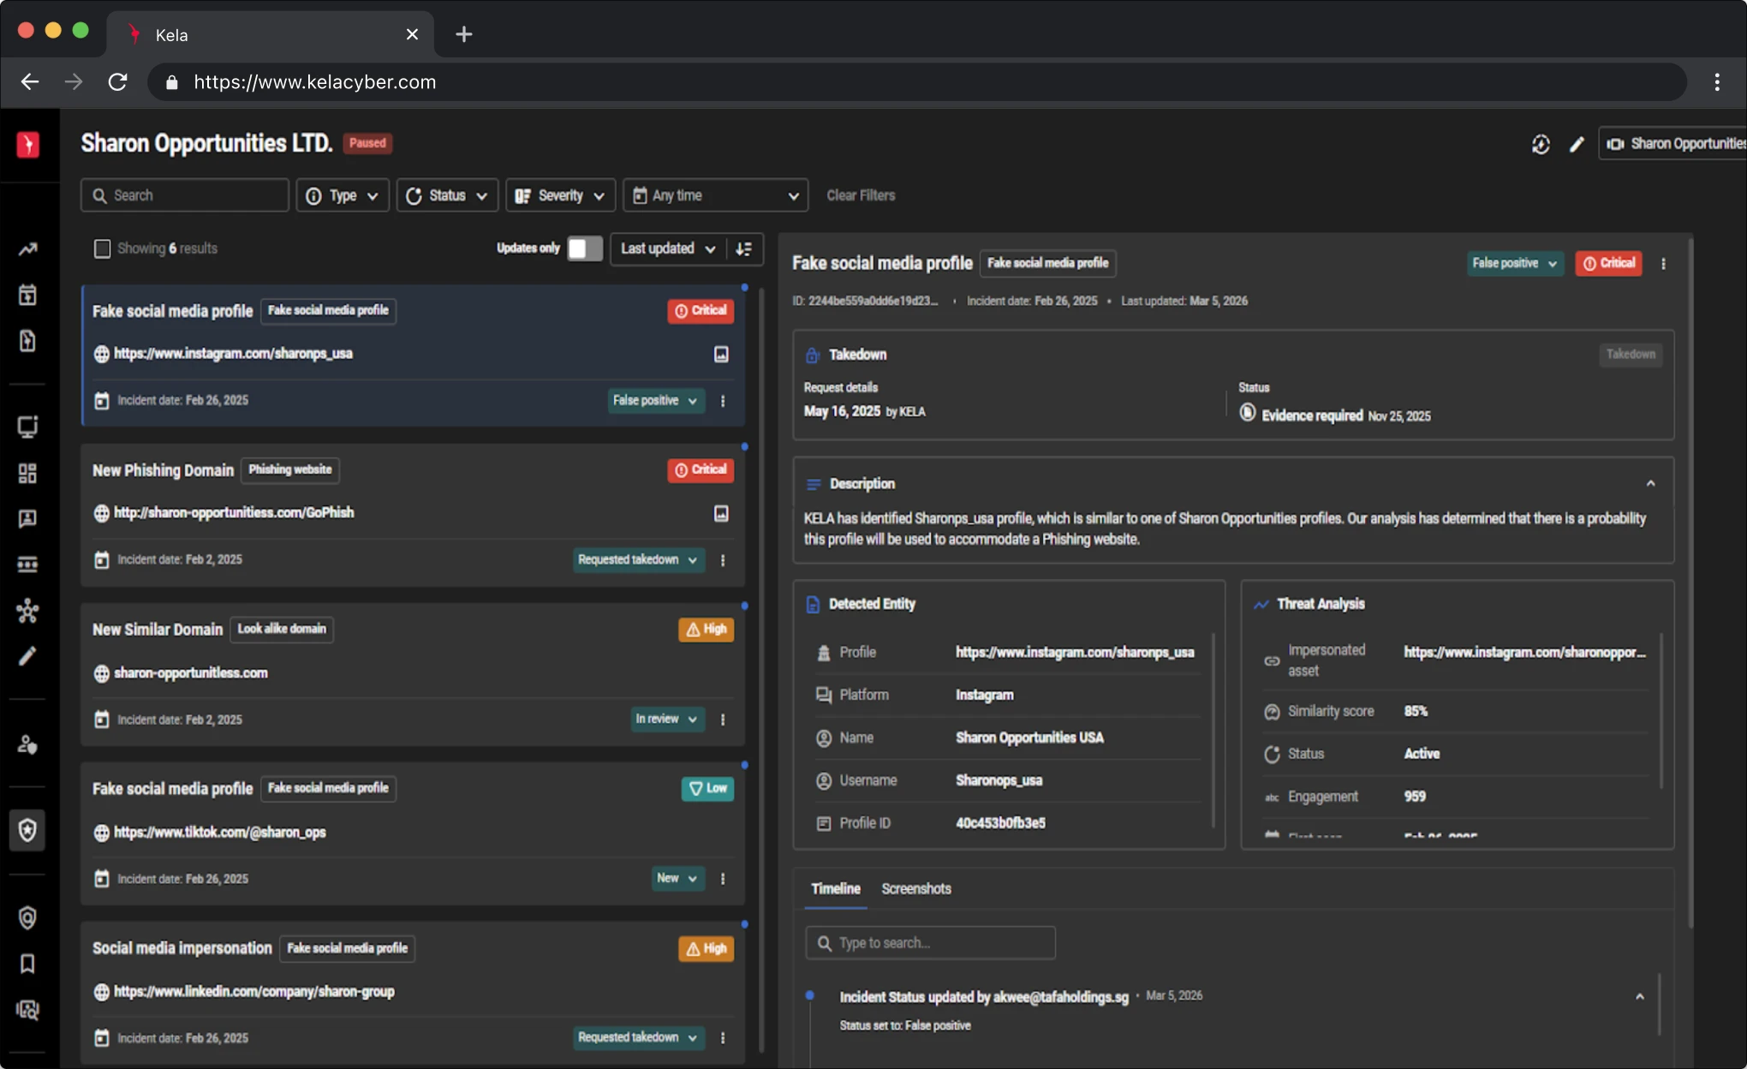Open the target shield sidebar icon

pyautogui.click(x=28, y=918)
